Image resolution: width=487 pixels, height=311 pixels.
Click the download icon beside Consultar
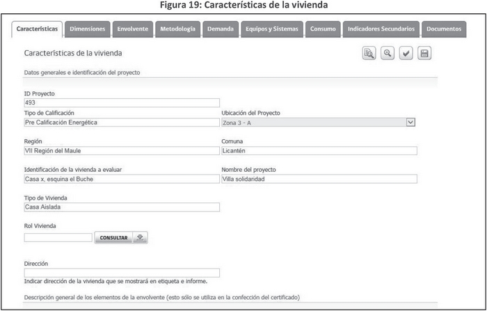[x=140, y=238]
